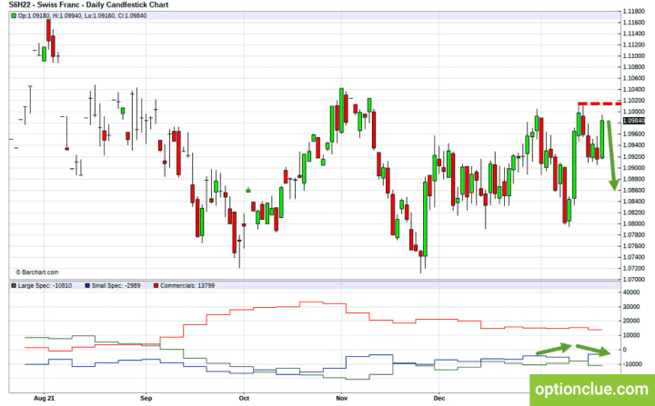Image resolution: width=655 pixels, height=406 pixels.
Task: Click the 1.08600 price axis label
Action: pos(634,190)
